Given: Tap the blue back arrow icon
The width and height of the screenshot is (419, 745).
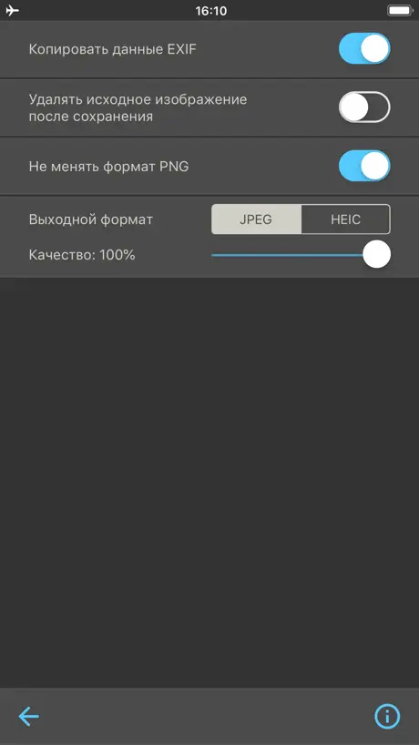Looking at the screenshot, I should coord(28,716).
